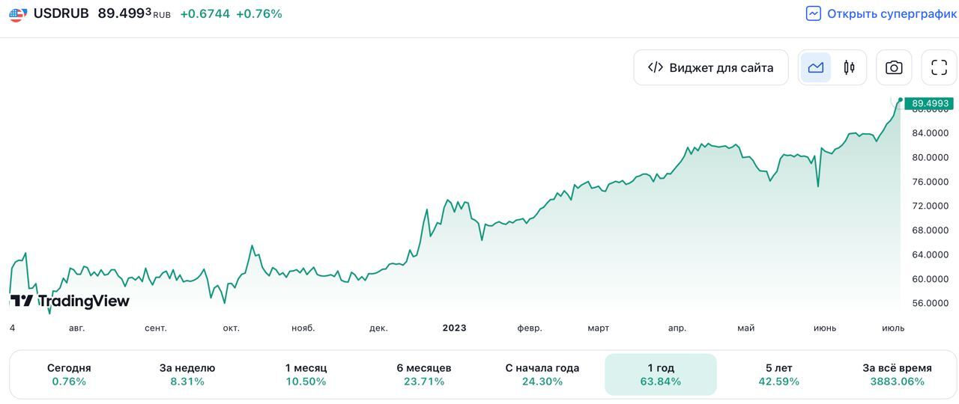This screenshot has width=959, height=404.
Task: Select the '5 лет' time range
Action: click(779, 374)
